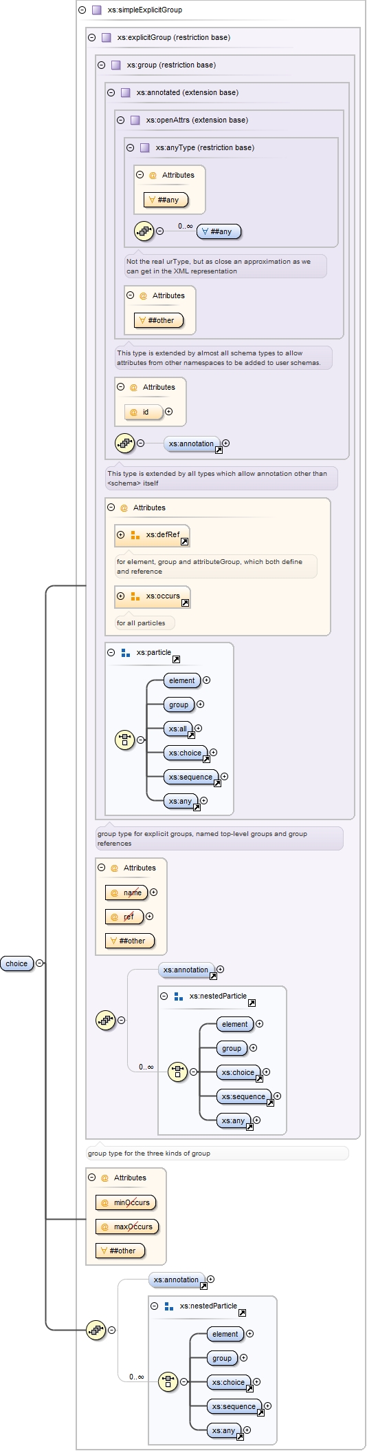Collapse the xs:explicitGroup restriction base box
The image size is (367, 1451).
pyautogui.click(x=91, y=38)
